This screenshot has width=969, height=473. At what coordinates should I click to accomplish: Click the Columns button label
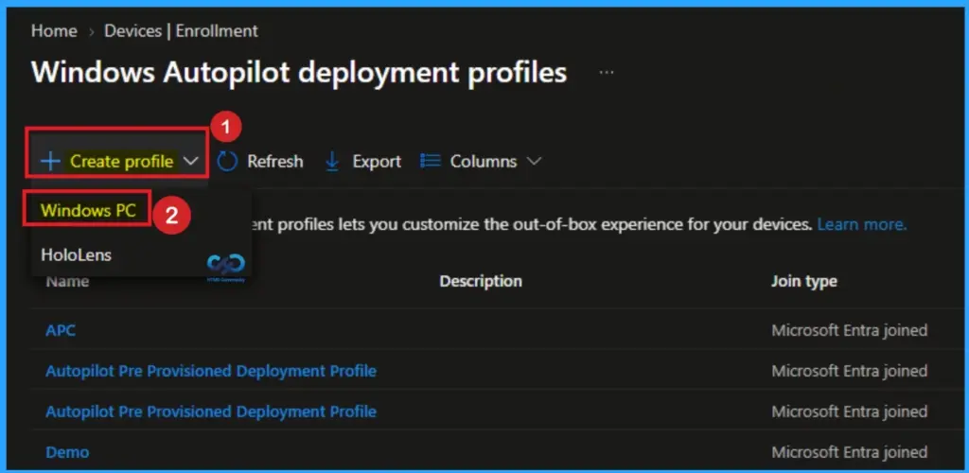tap(484, 162)
